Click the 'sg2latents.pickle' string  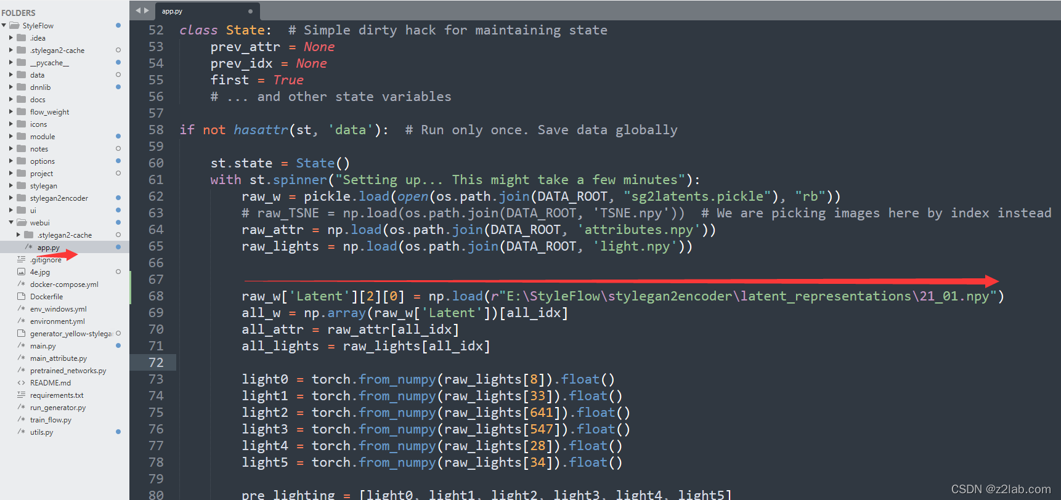(x=697, y=196)
